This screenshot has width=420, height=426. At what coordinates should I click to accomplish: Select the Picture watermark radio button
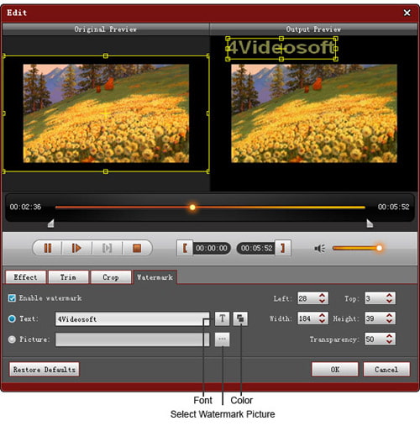tap(12, 339)
